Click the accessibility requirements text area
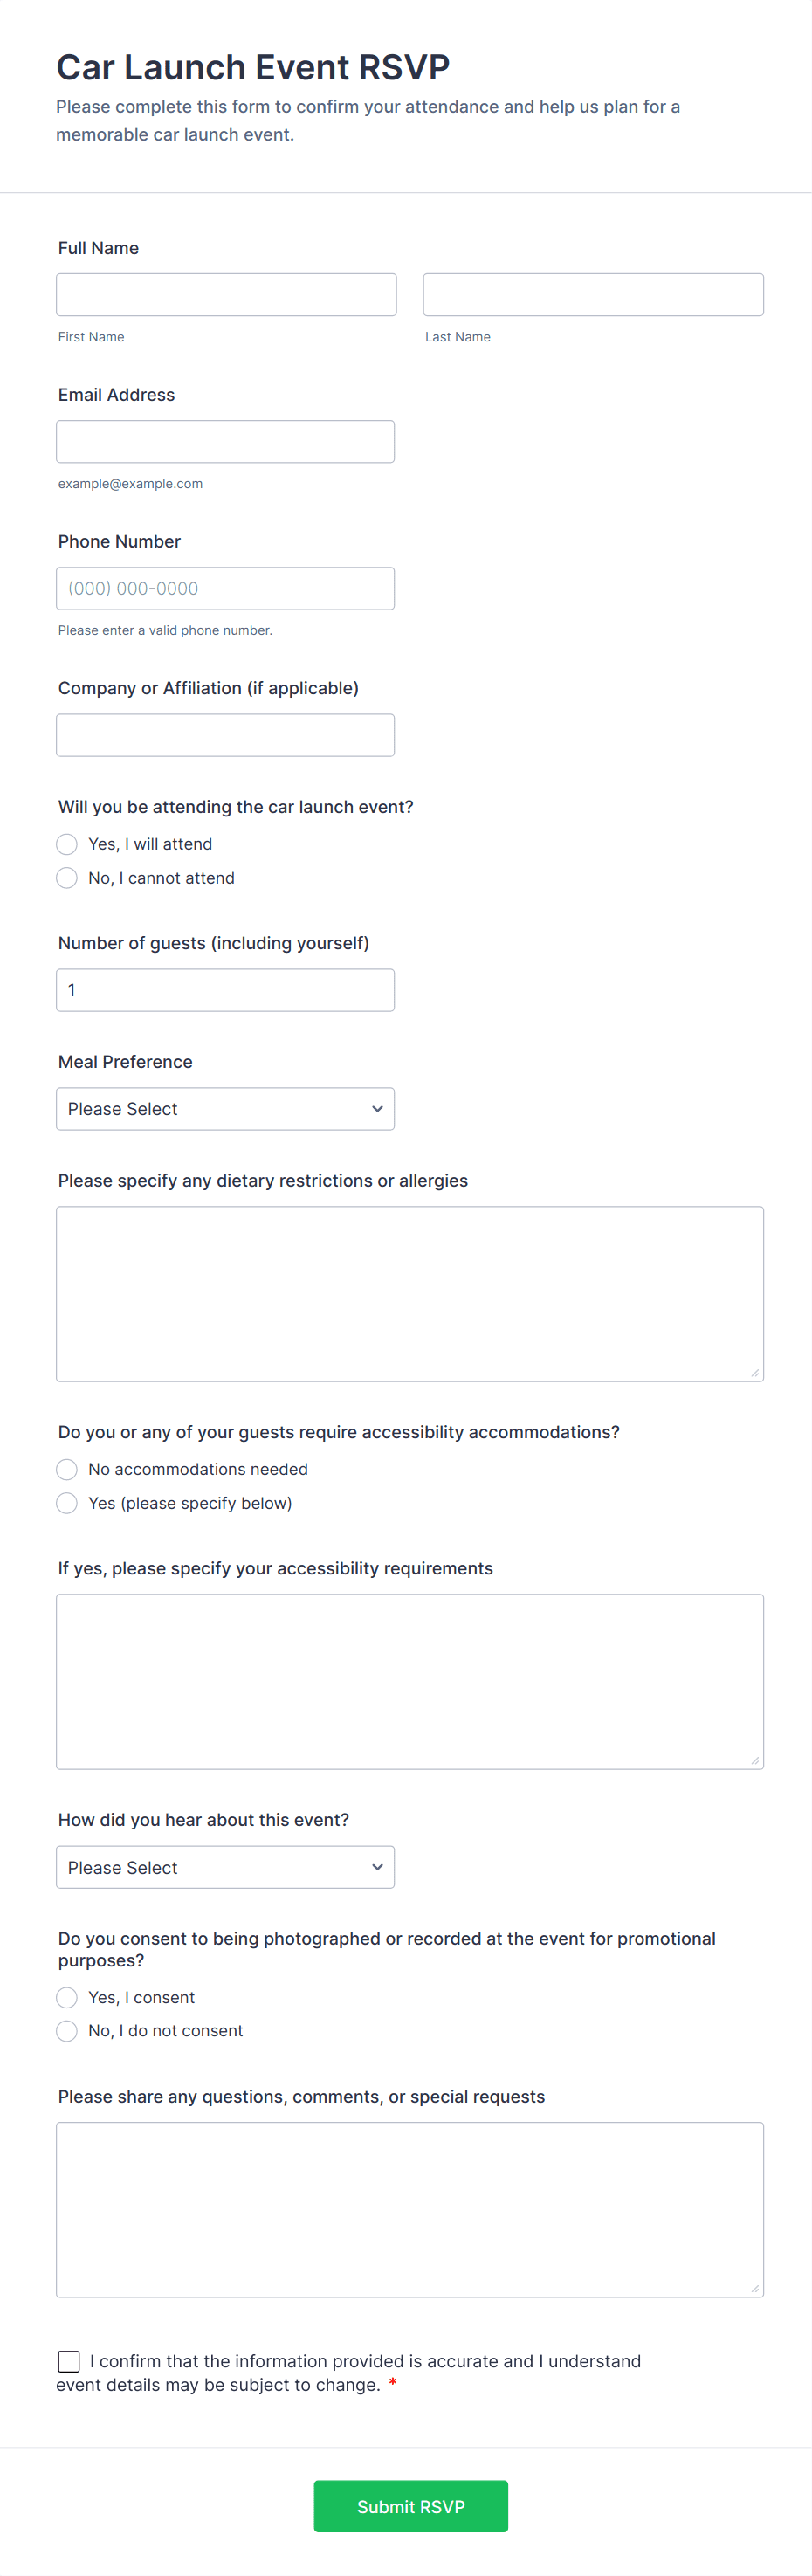Screen dimensions: 812x2576 (410, 1682)
